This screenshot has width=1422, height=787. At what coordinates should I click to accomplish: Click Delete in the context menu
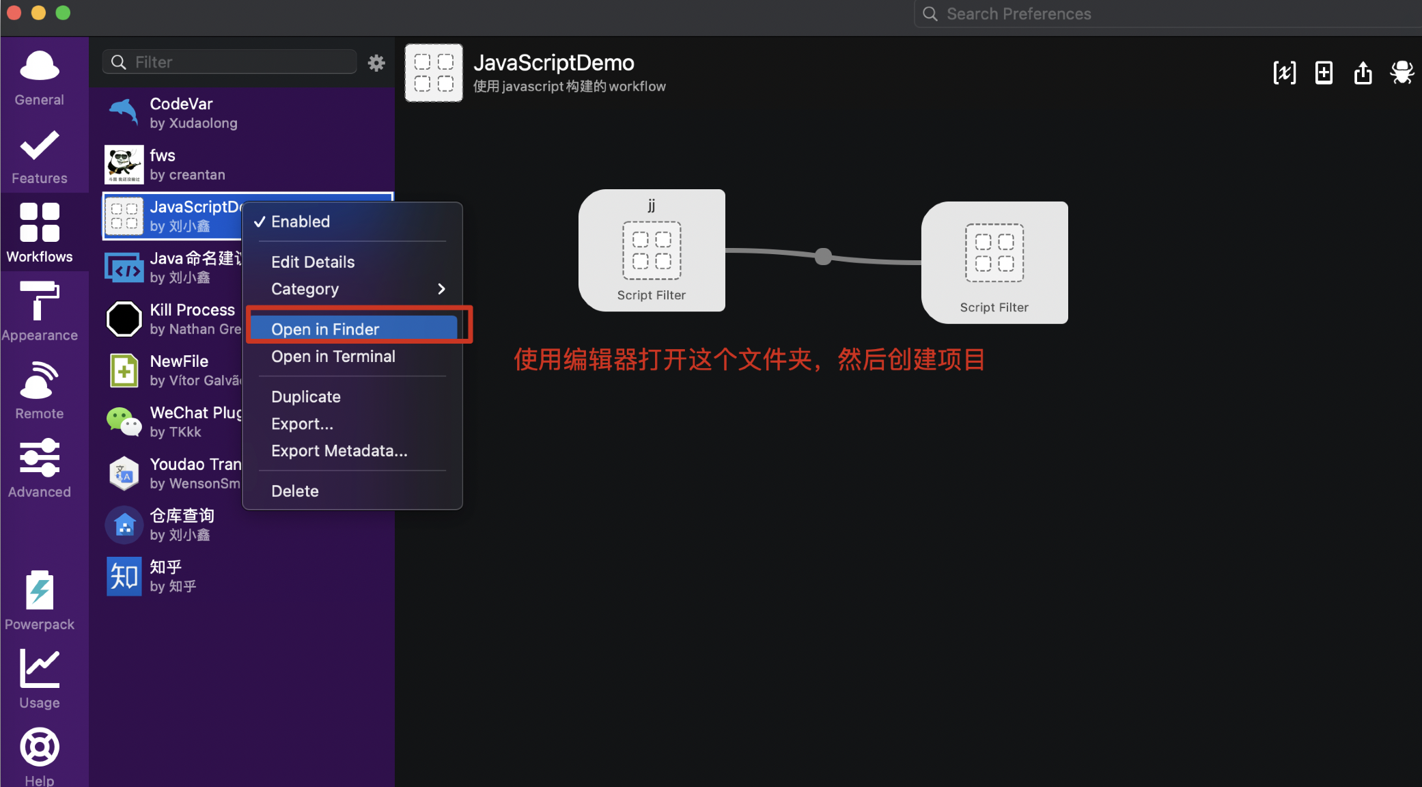pos(295,491)
